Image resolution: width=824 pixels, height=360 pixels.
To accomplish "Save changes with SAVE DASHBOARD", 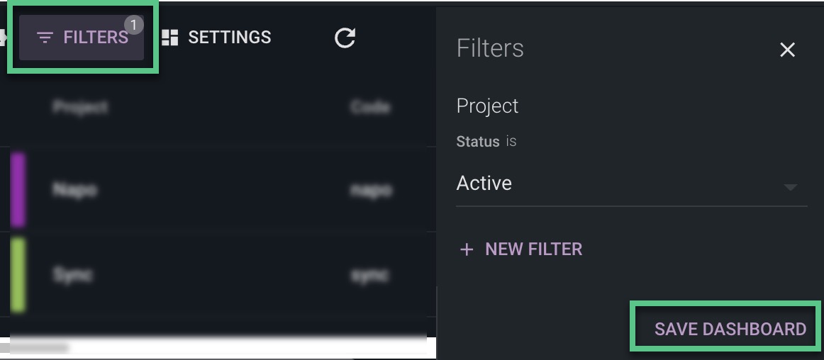I will (x=730, y=329).
